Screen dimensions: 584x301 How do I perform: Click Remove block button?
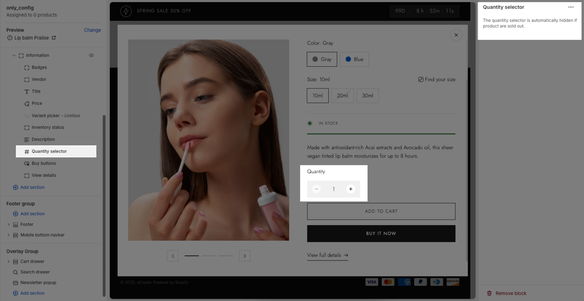pos(507,293)
